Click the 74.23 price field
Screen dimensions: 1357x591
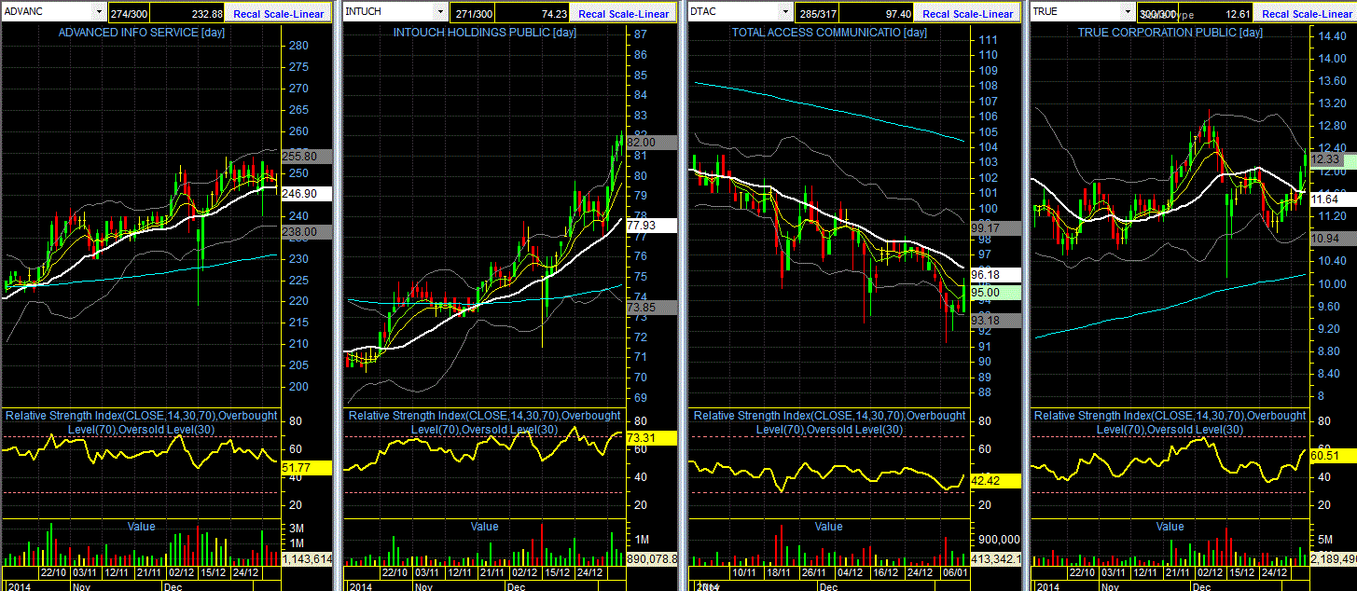pyautogui.click(x=531, y=14)
